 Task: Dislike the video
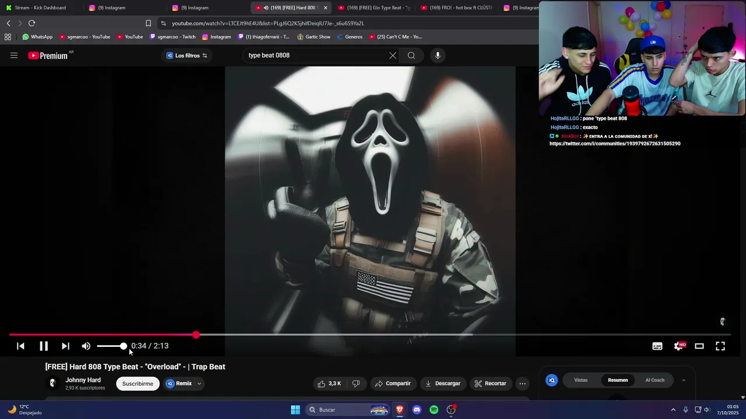tap(356, 384)
